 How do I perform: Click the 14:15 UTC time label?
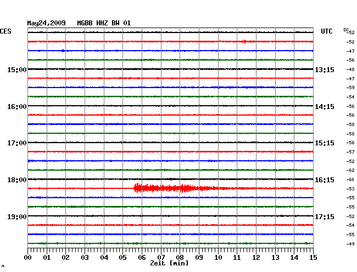(x=325, y=107)
